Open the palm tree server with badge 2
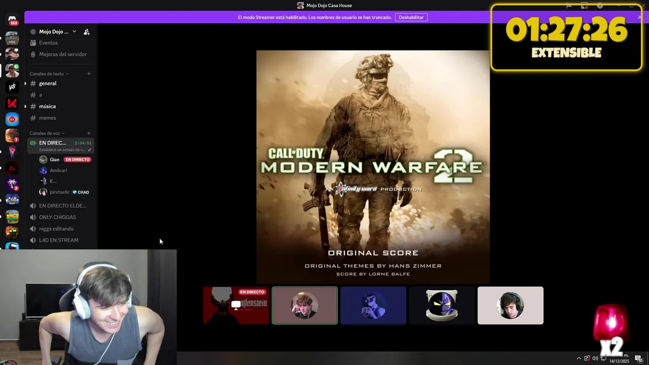 [x=12, y=184]
